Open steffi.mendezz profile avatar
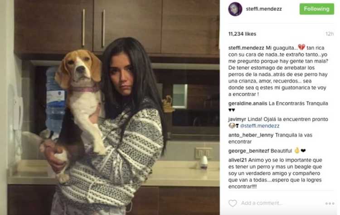Image resolution: width=340 pixels, height=215 pixels. tap(235, 9)
